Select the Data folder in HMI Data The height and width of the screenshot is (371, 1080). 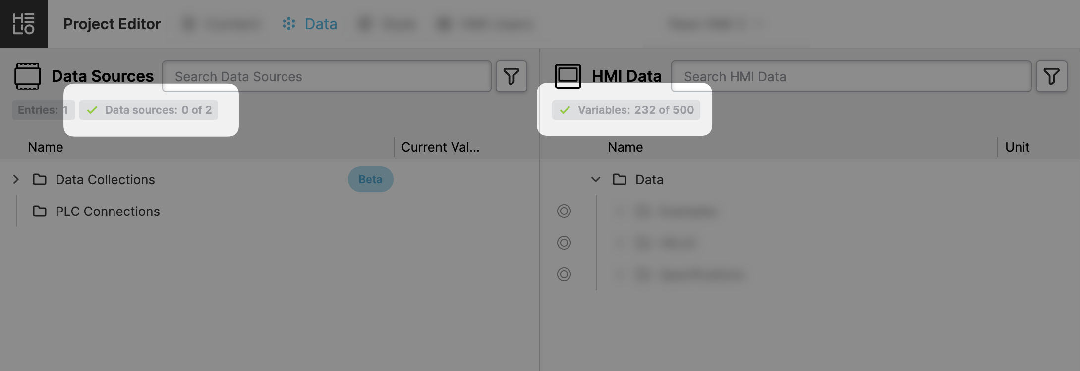649,179
